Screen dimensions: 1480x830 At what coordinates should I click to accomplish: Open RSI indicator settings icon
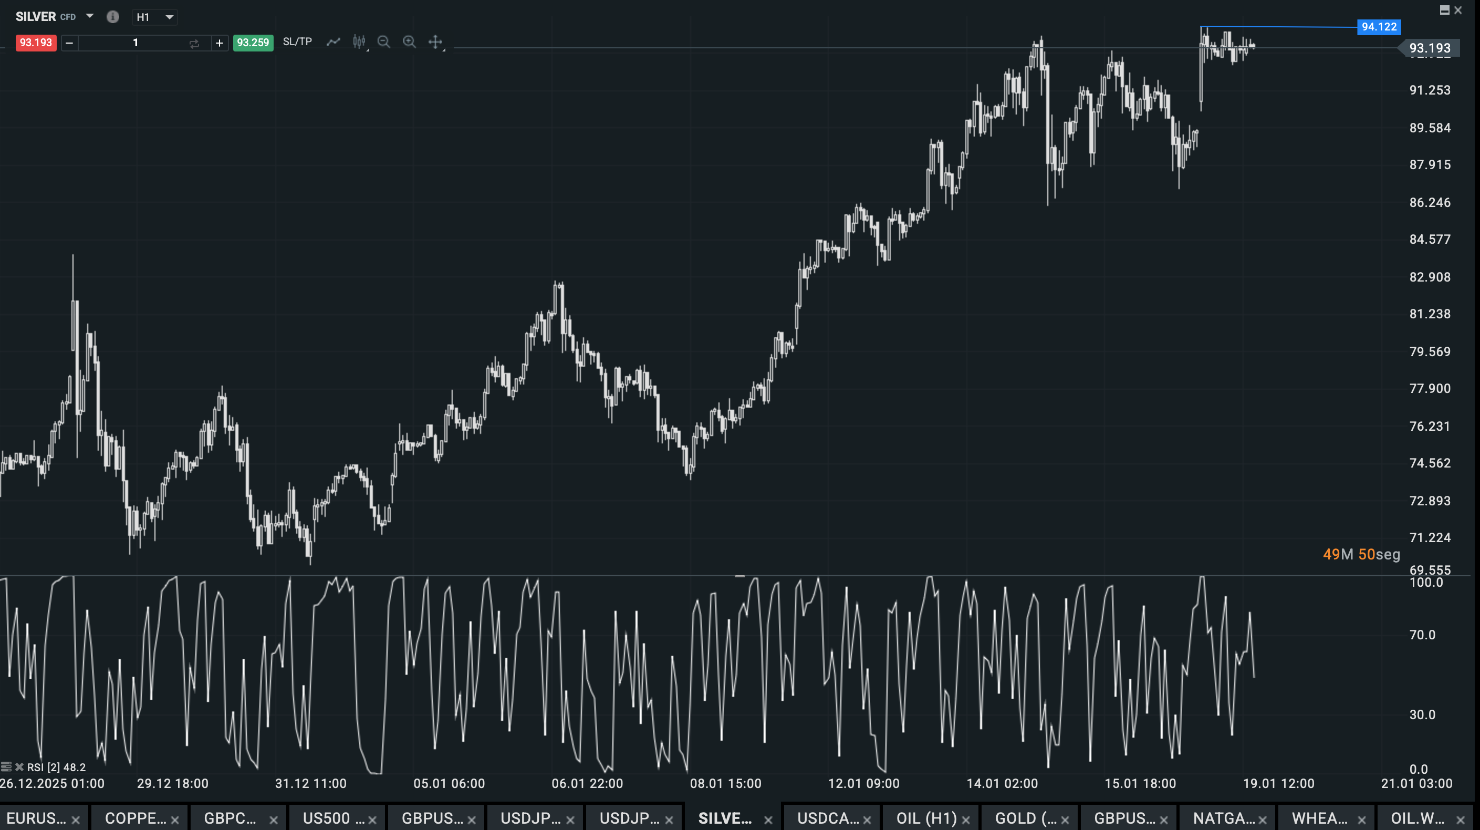[x=6, y=767]
